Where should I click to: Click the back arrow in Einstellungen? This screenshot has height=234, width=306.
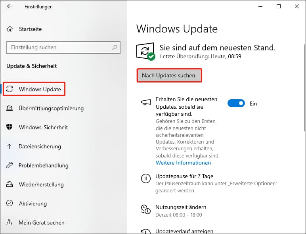(10, 6)
